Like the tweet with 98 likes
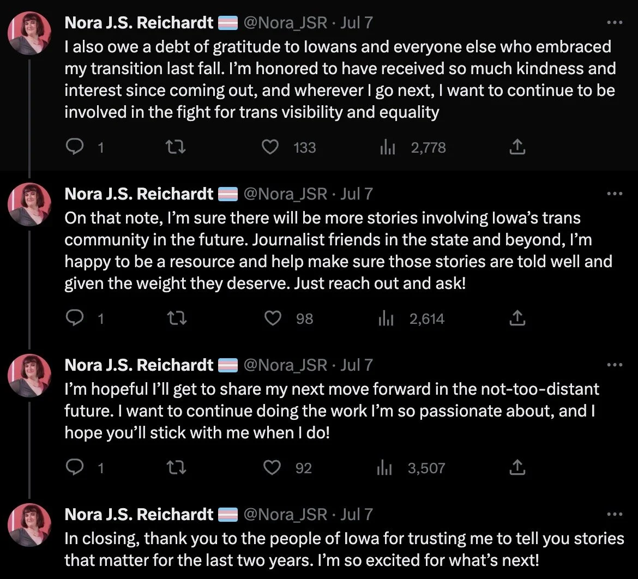The height and width of the screenshot is (579, 638). pos(272,318)
